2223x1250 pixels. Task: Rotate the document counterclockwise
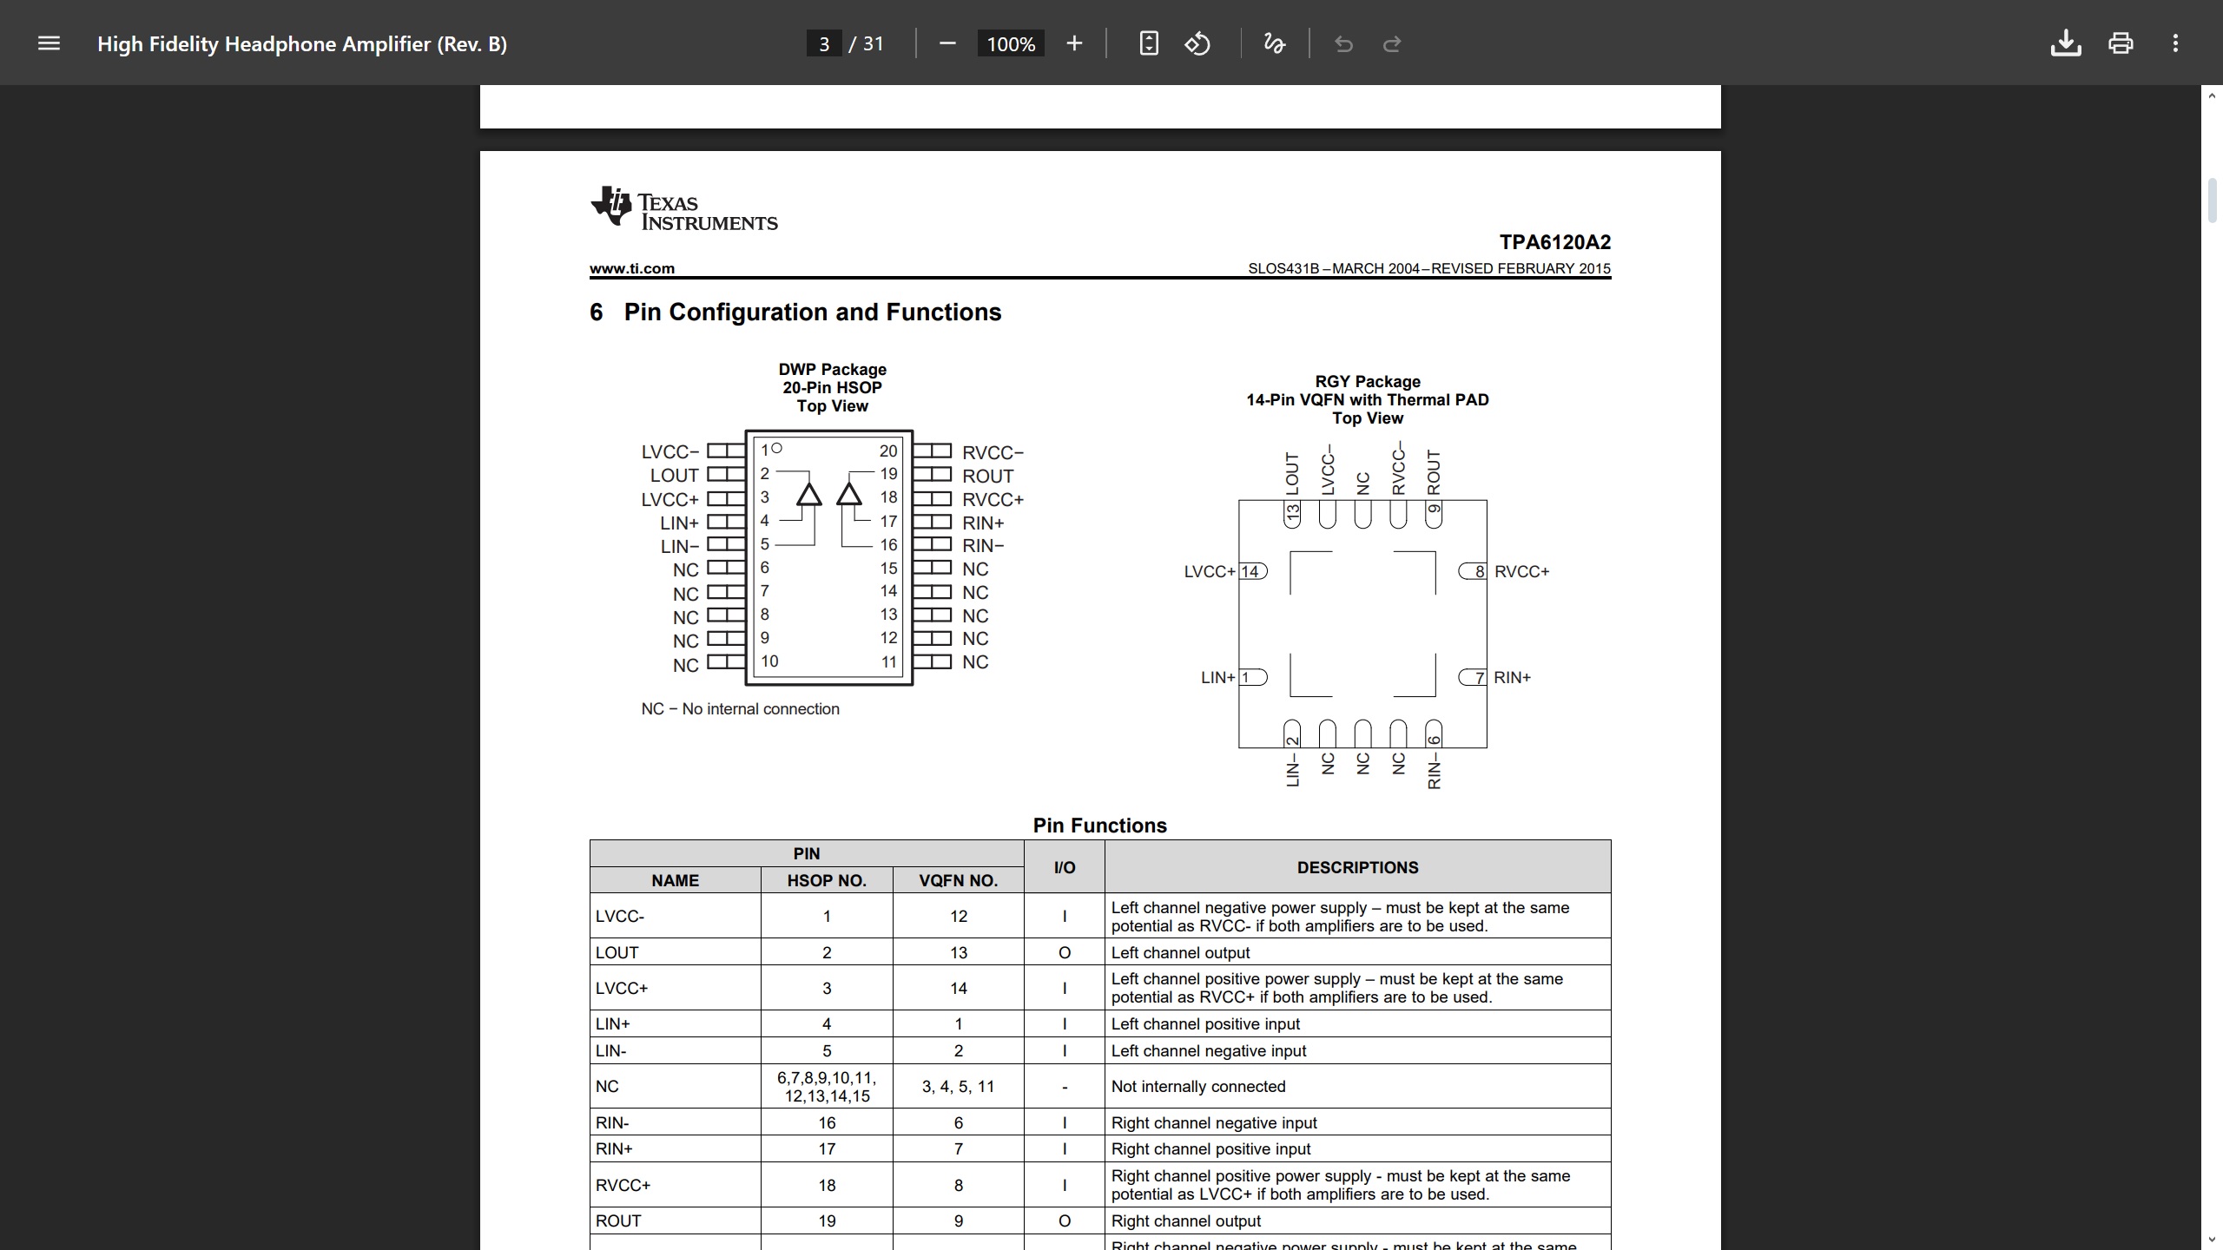(1197, 43)
